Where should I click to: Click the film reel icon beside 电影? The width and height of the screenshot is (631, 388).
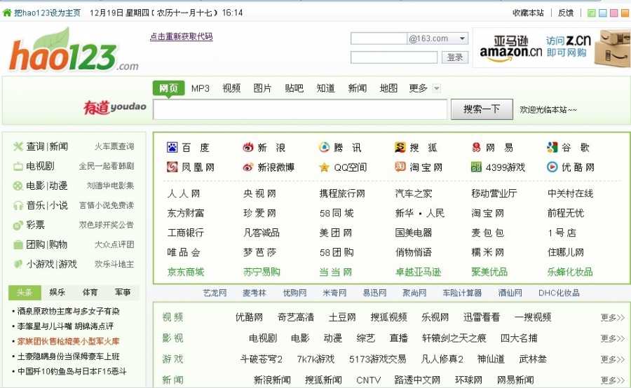tap(18, 186)
